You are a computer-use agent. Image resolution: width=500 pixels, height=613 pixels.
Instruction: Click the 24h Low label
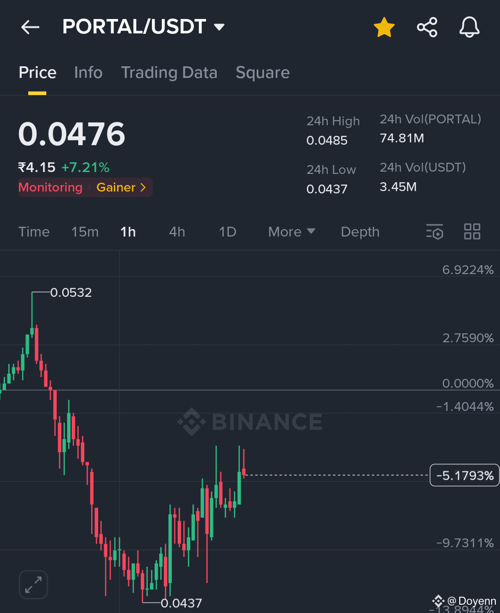[331, 170]
